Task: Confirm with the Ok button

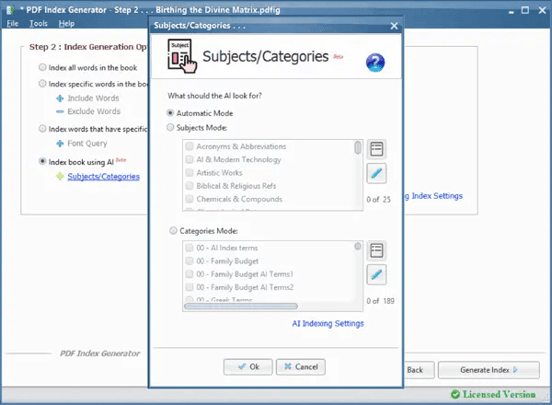Action: point(247,367)
